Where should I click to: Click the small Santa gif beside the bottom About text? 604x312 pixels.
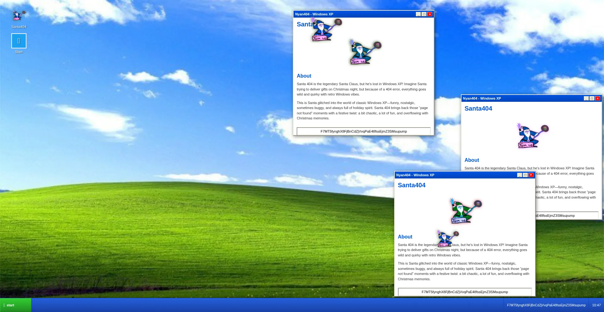coord(446,238)
